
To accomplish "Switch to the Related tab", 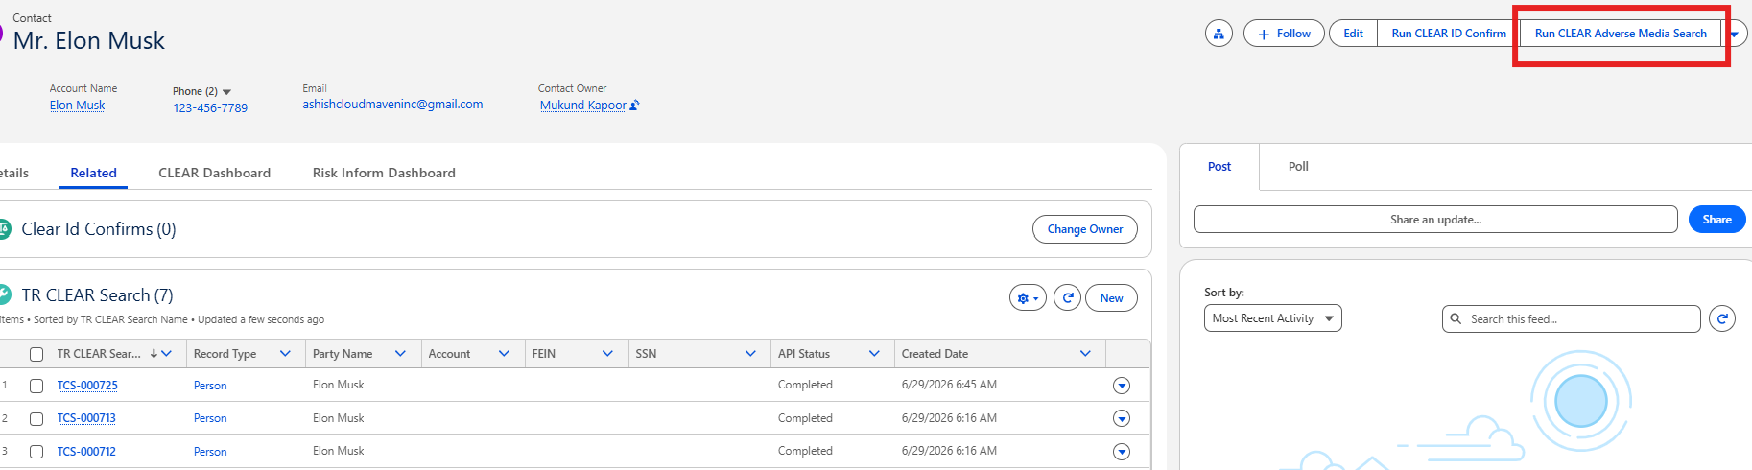I will click(x=93, y=173).
